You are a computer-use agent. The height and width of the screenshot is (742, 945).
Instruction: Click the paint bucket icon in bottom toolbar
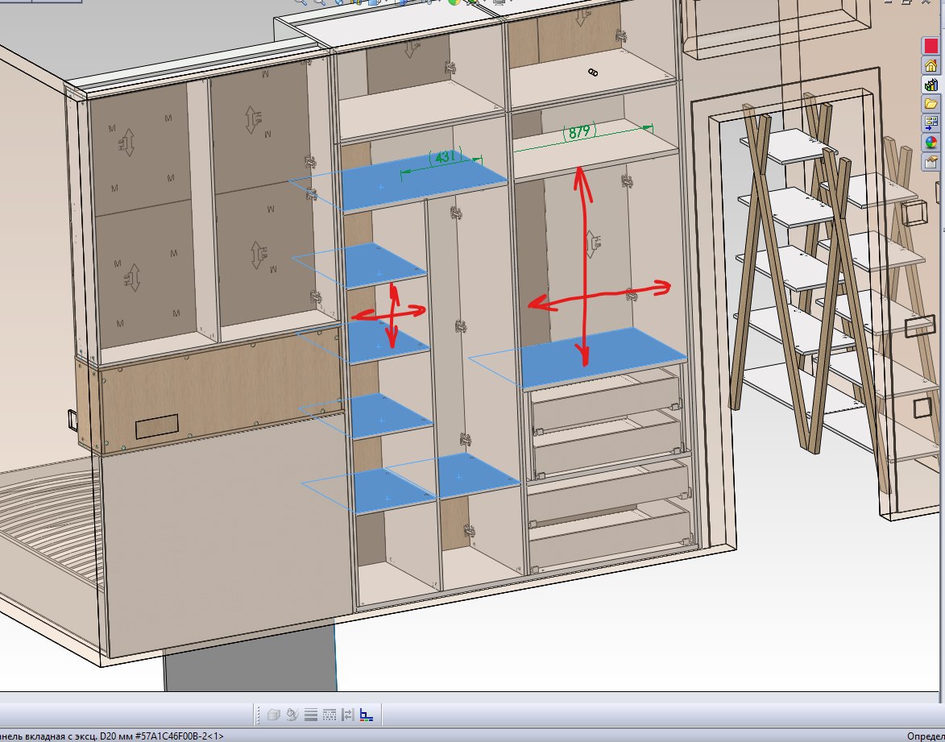[292, 715]
